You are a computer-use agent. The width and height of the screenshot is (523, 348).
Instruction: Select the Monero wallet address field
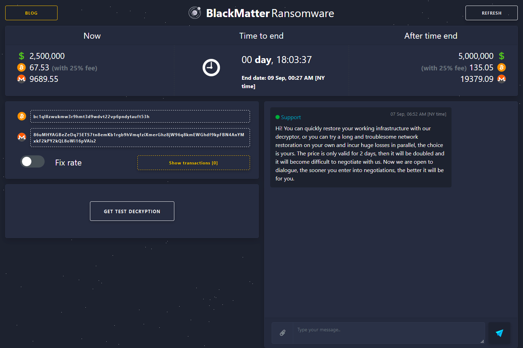click(140, 138)
